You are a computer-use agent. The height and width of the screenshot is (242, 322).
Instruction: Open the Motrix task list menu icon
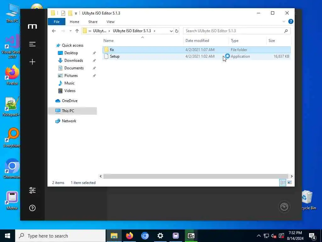point(32,44)
